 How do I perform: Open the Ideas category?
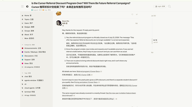pyautogui.click(x=36, y=63)
